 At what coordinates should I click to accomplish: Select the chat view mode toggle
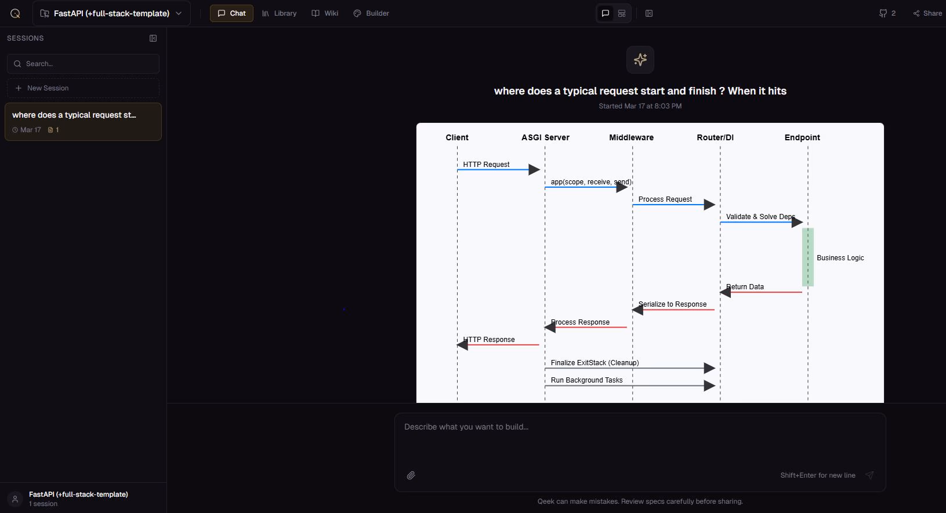pos(606,13)
